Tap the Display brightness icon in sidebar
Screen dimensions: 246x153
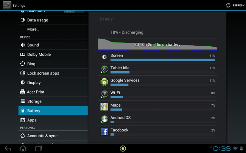[23, 83]
